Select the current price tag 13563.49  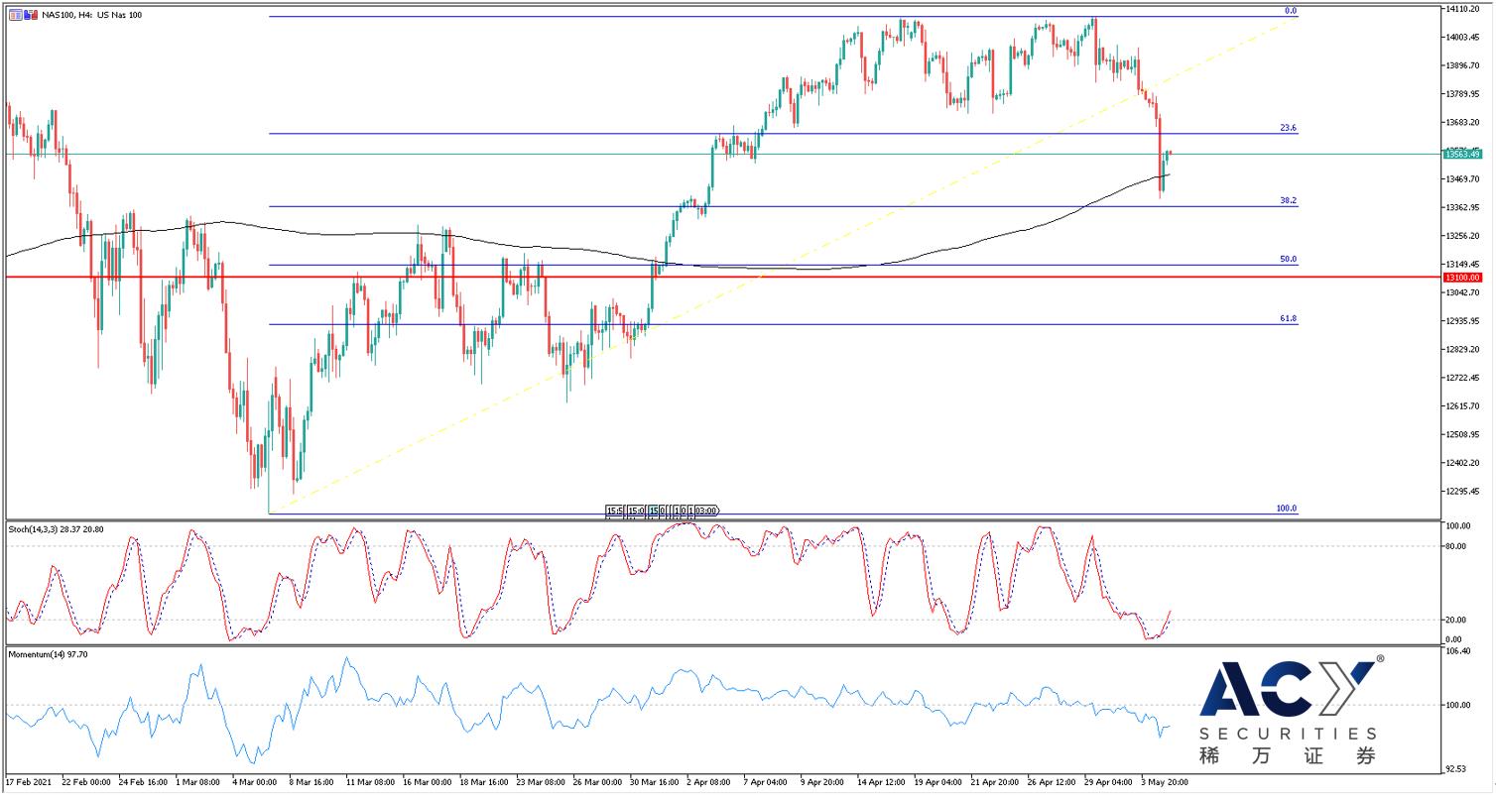click(x=1464, y=154)
